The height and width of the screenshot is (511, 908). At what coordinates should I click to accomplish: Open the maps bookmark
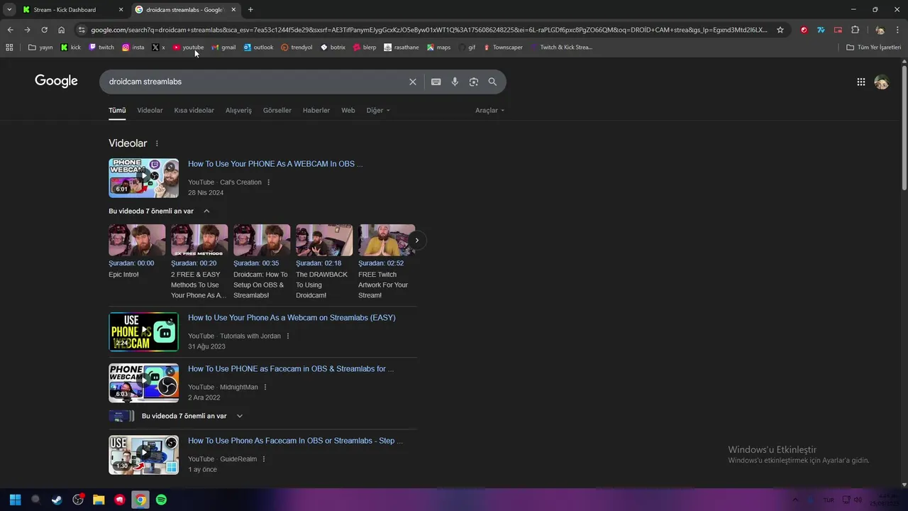438,48
